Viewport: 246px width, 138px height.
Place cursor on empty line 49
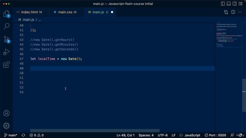click(122, 68)
